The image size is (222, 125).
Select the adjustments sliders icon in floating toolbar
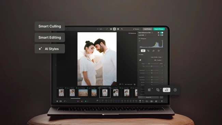pos(149,90)
